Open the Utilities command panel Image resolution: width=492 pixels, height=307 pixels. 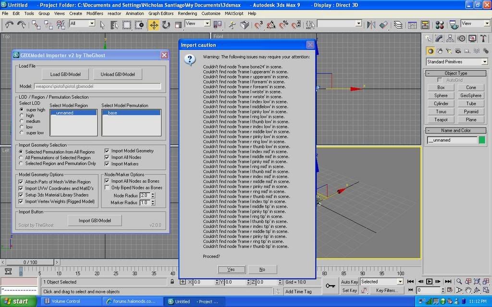483,38
